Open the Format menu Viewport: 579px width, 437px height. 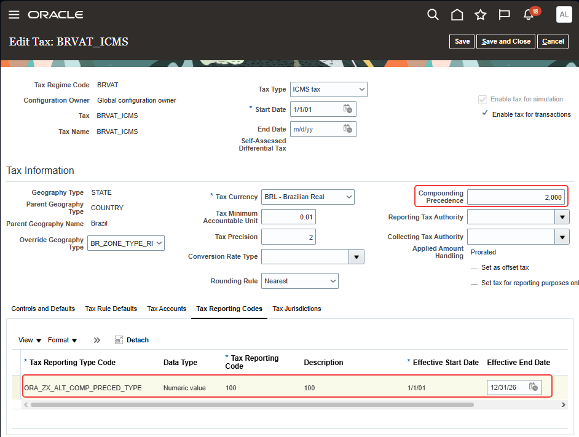(x=62, y=340)
